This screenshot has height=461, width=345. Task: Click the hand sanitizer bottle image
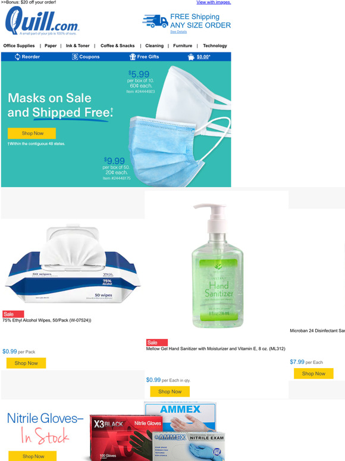coord(217,266)
